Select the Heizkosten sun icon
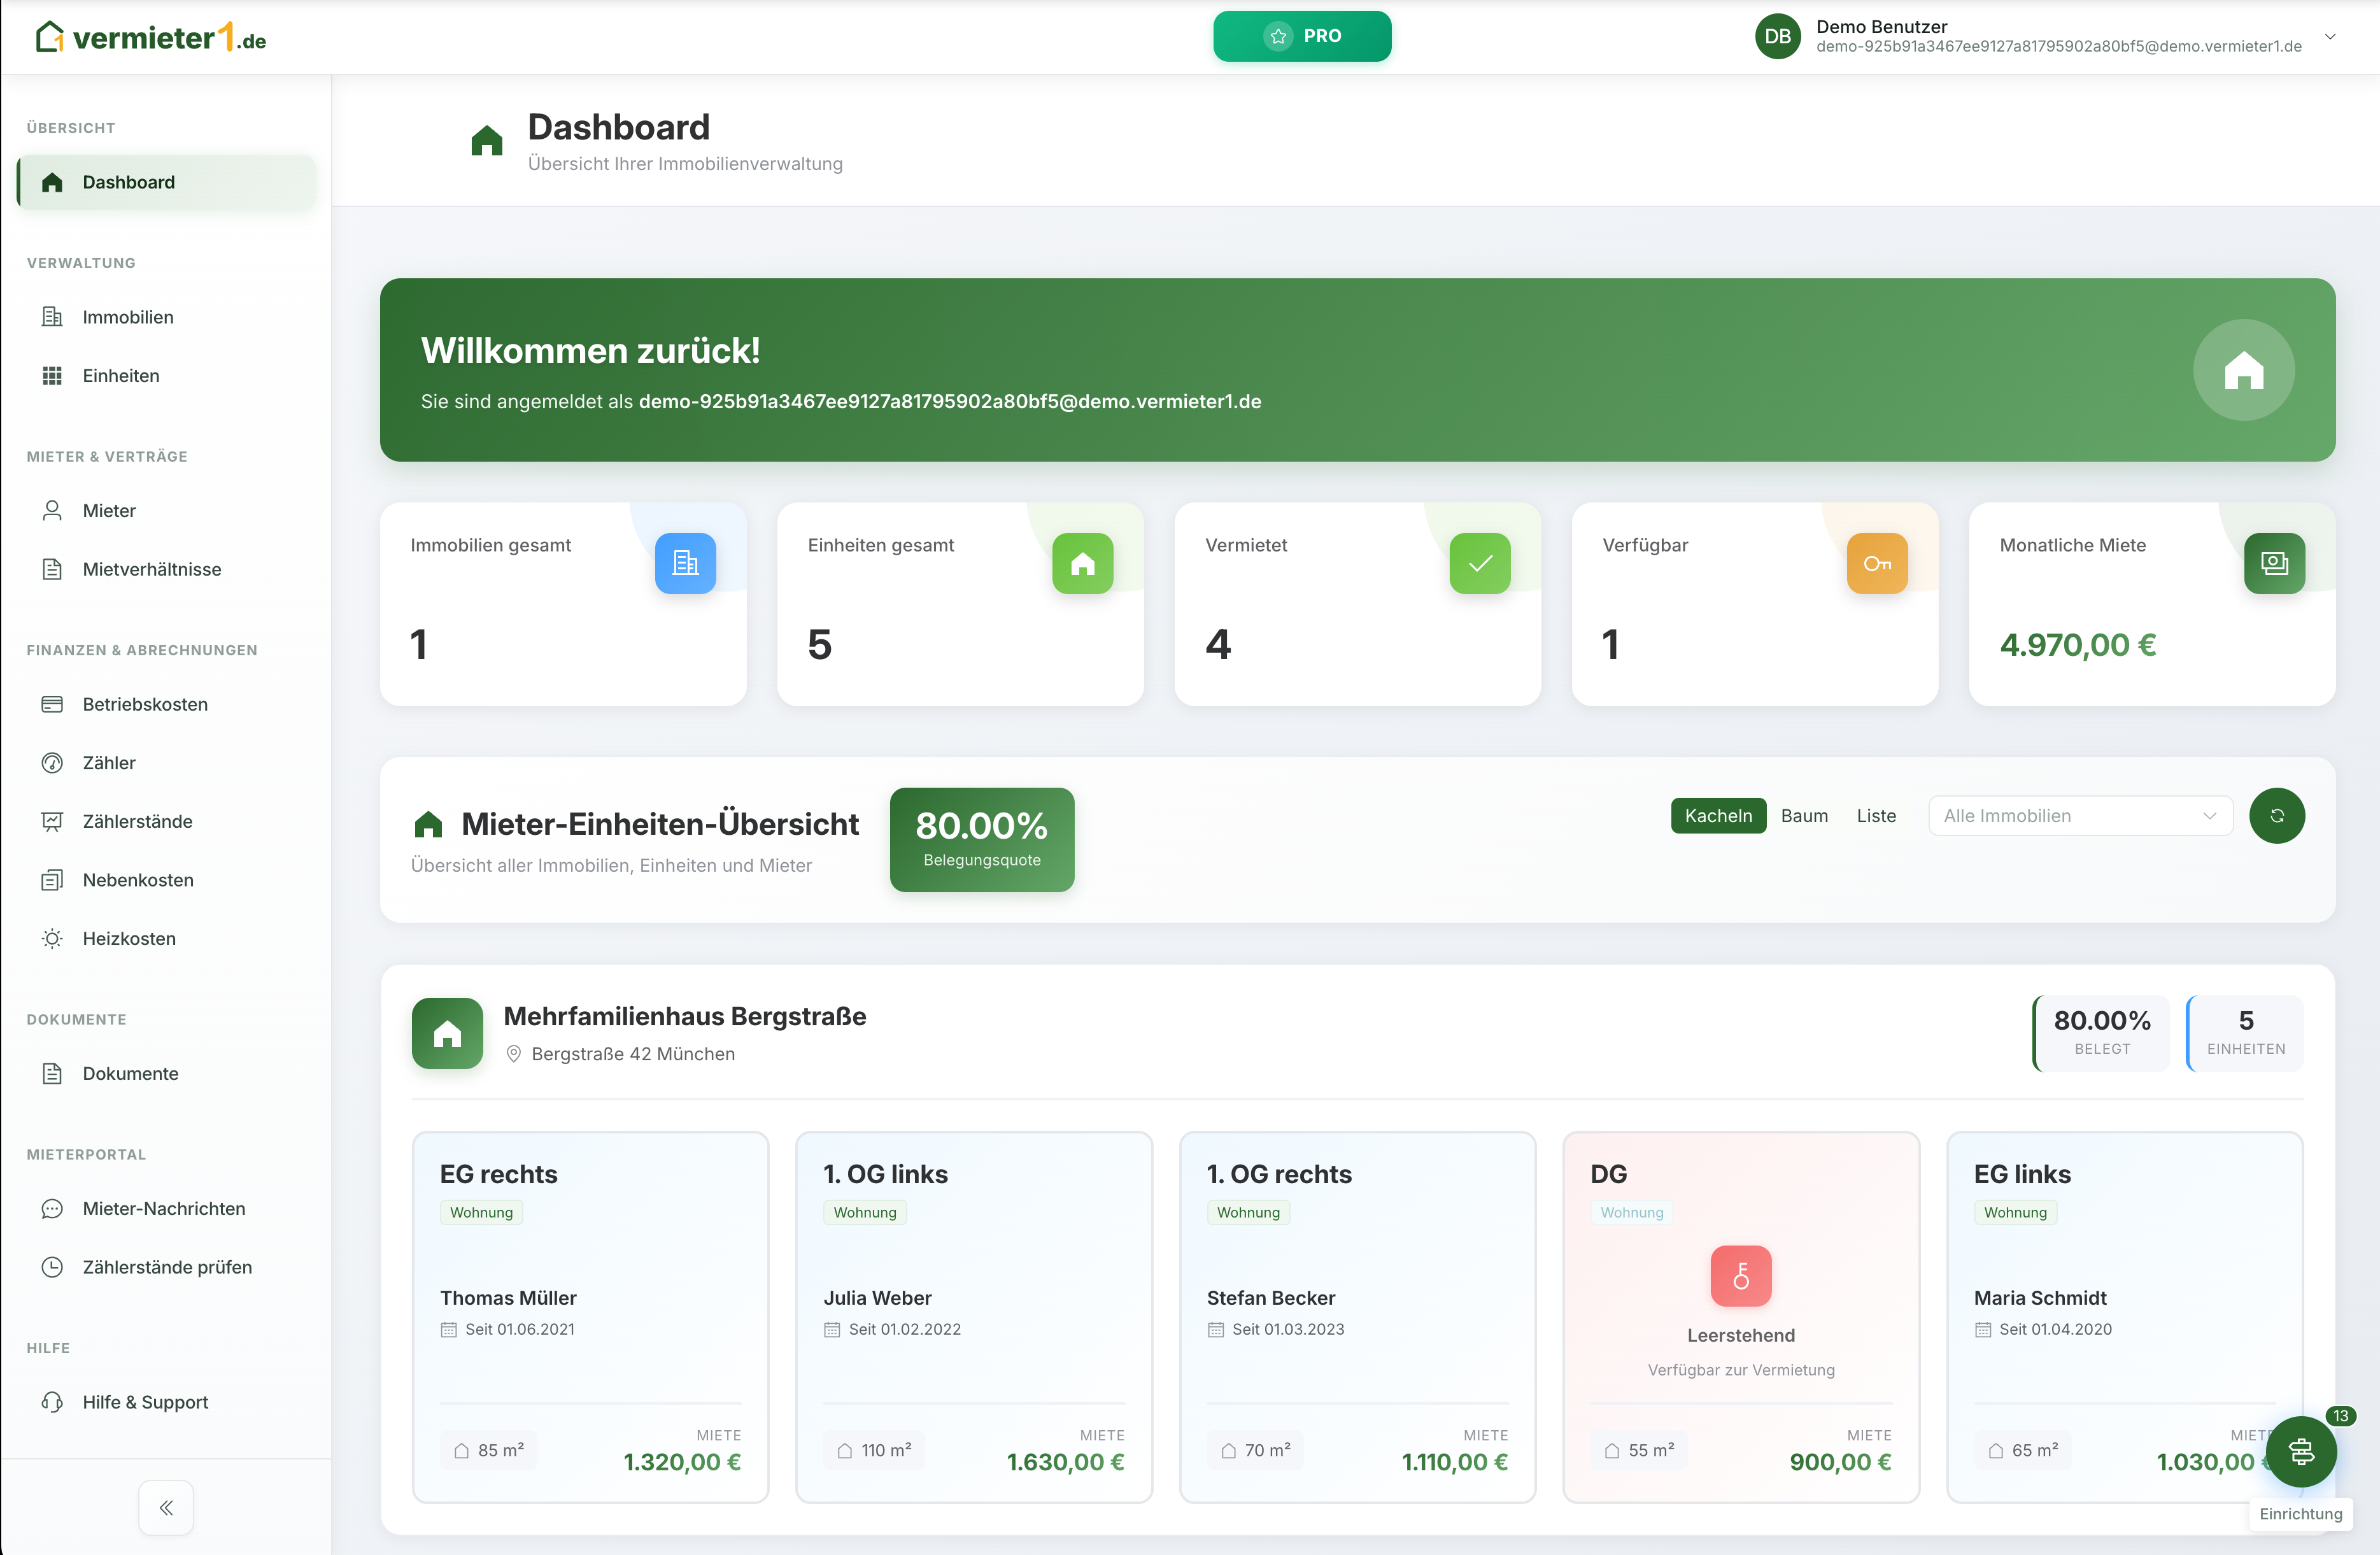The width and height of the screenshot is (2380, 1555). (53, 938)
